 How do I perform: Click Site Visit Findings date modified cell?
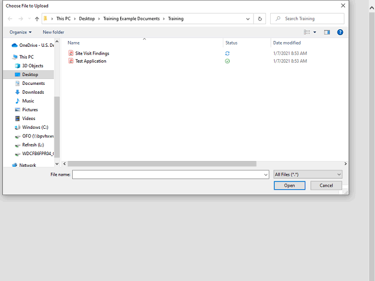click(290, 53)
